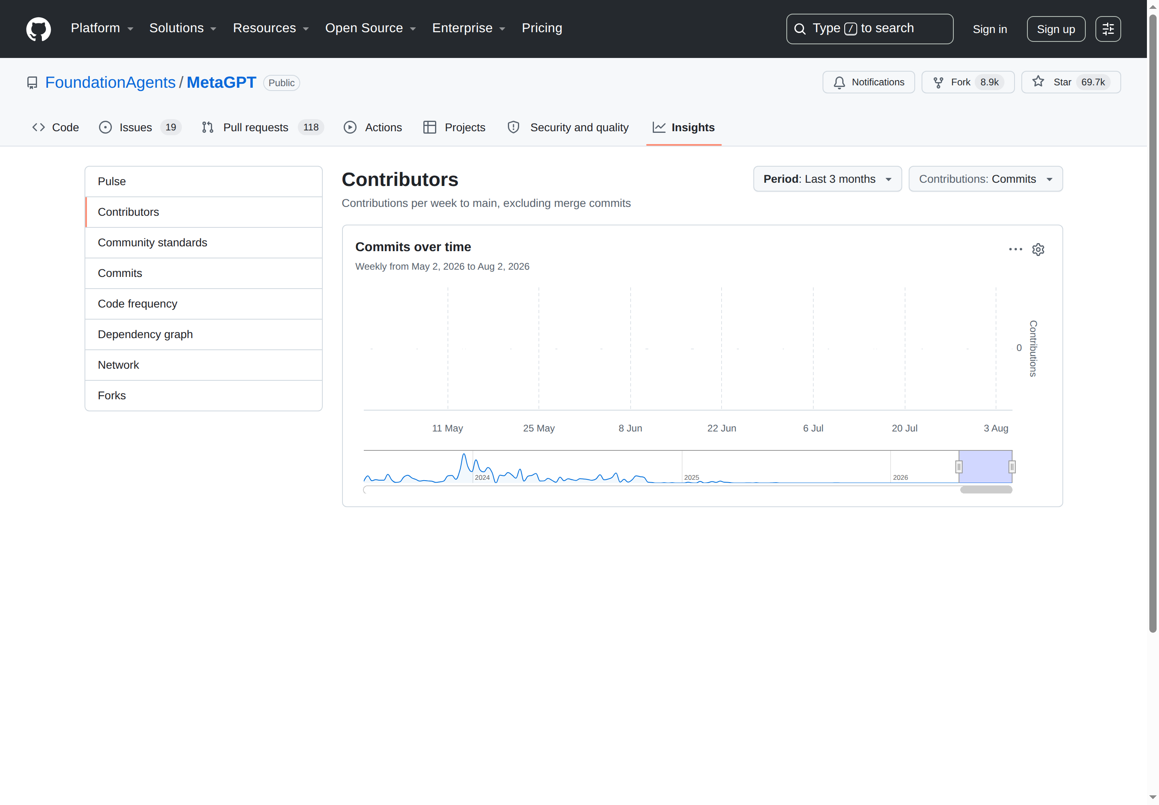The image size is (1159, 805).
Task: Switch to Security and quality tab
Action: (568, 128)
